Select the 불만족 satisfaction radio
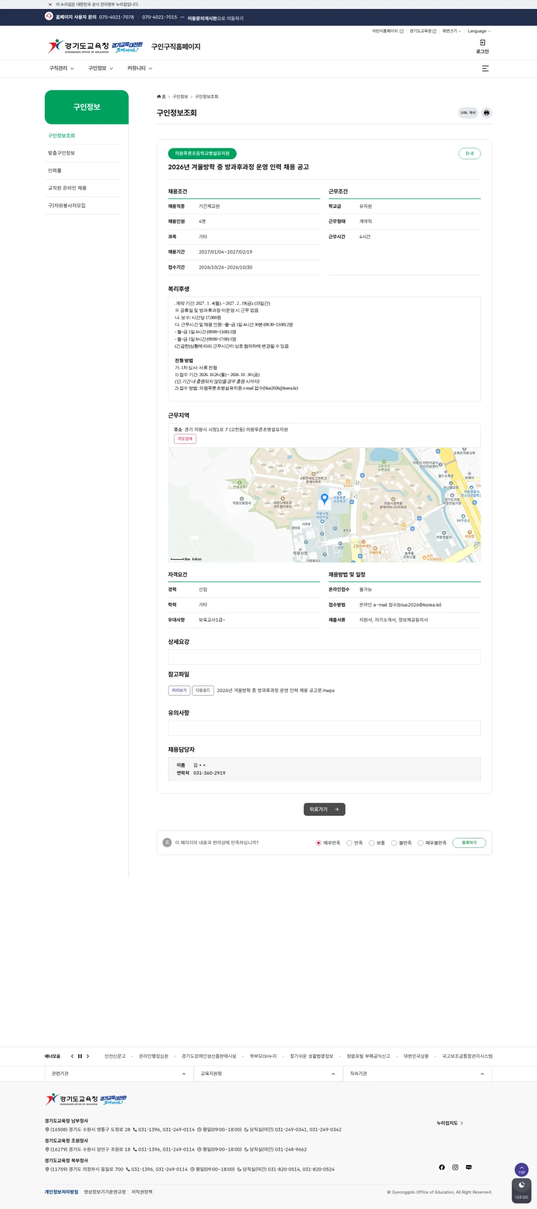The width and height of the screenshot is (537, 1209). pyautogui.click(x=394, y=843)
